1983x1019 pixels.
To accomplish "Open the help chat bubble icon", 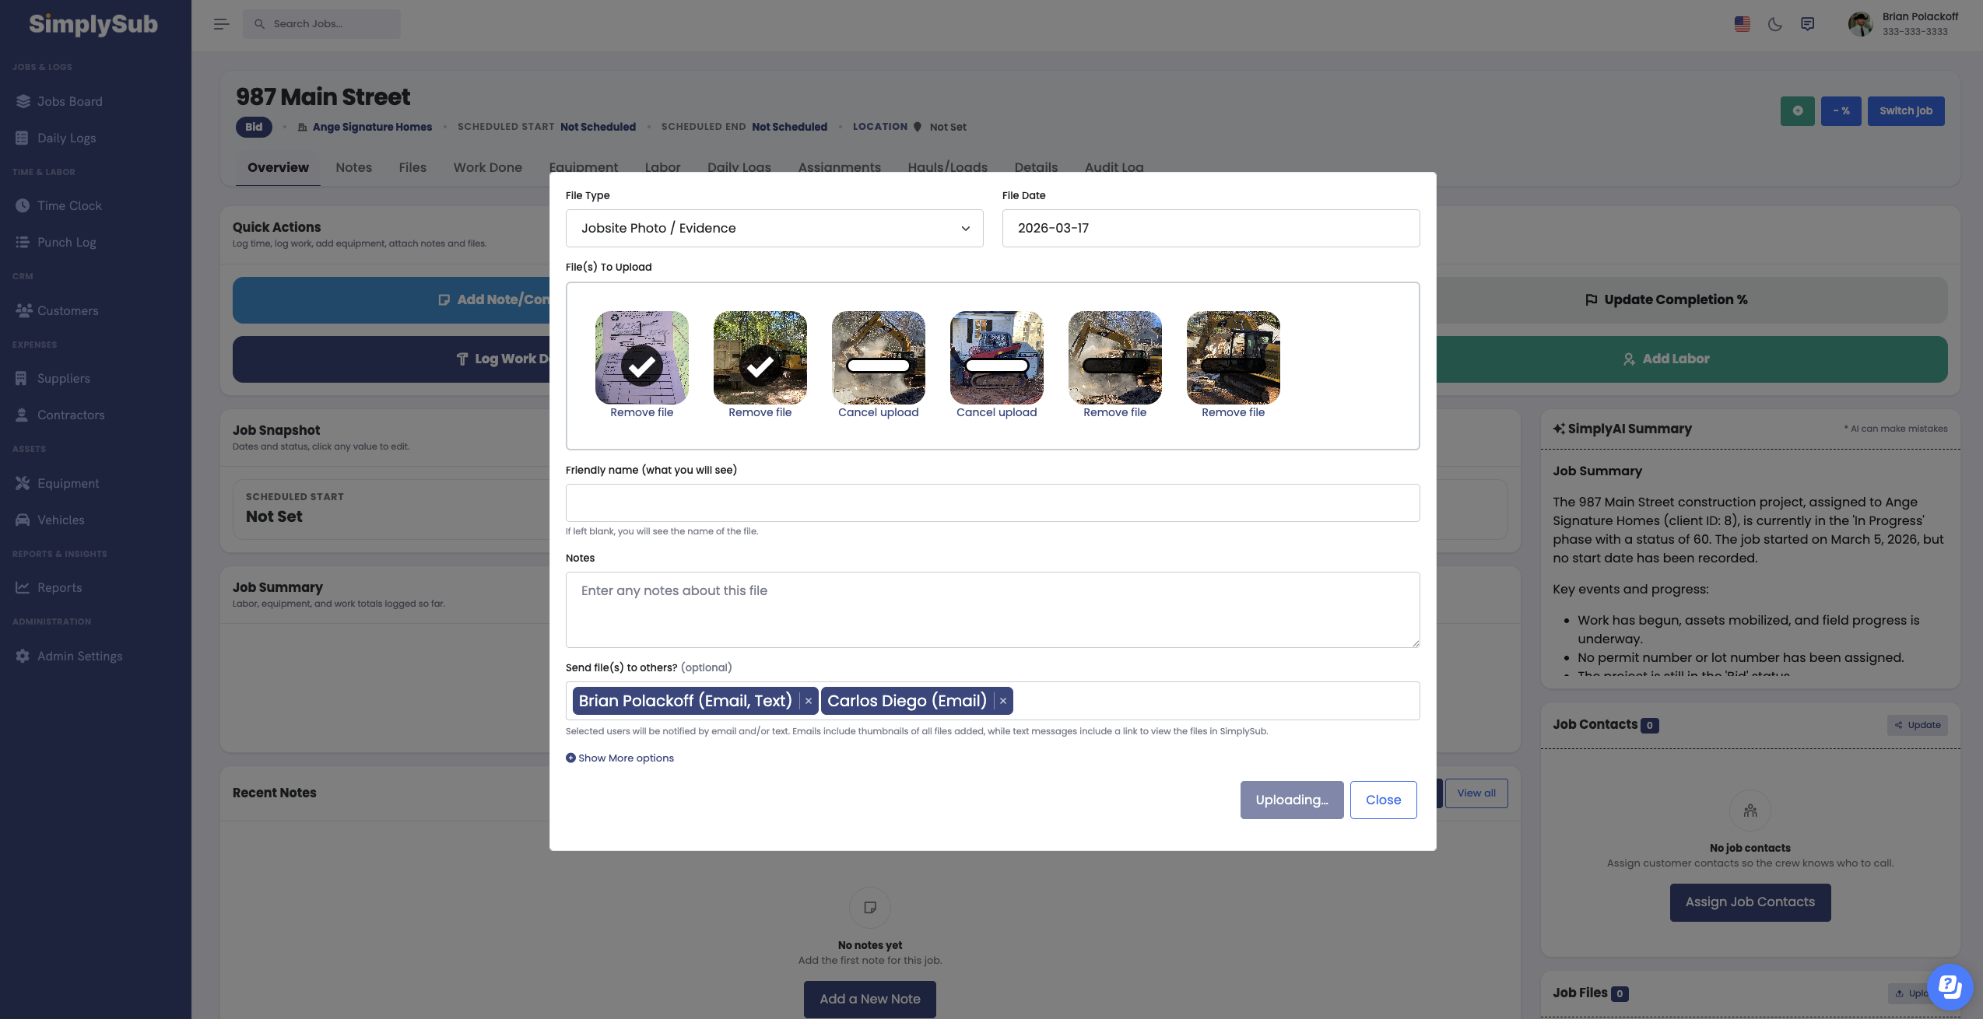I will pos(1950,986).
